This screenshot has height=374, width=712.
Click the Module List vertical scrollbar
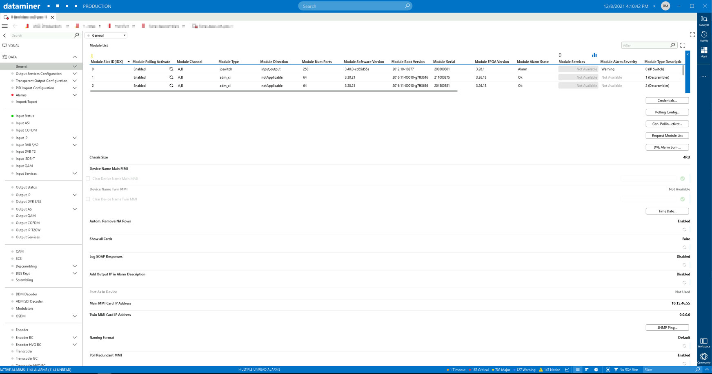[x=683, y=70]
